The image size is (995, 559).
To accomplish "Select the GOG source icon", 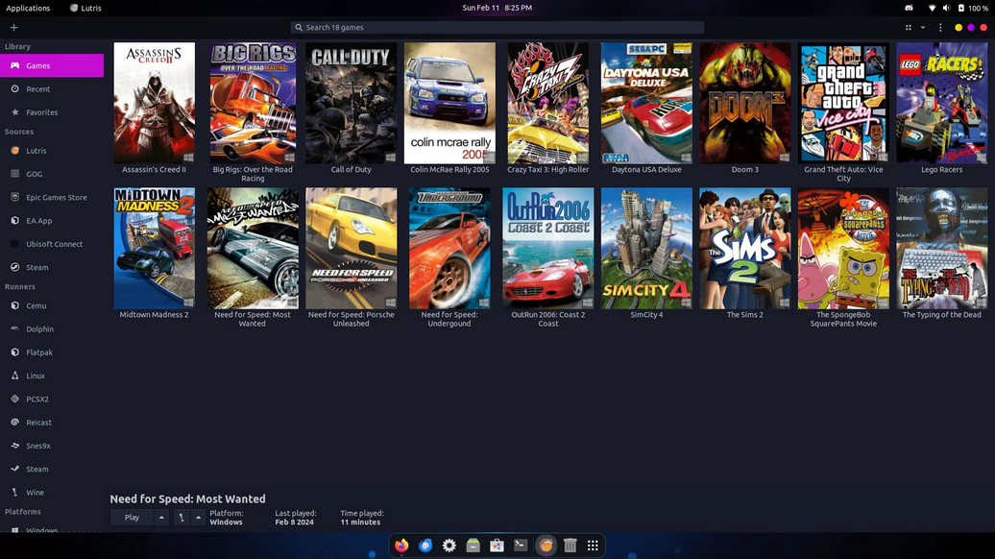I will pyautogui.click(x=15, y=174).
